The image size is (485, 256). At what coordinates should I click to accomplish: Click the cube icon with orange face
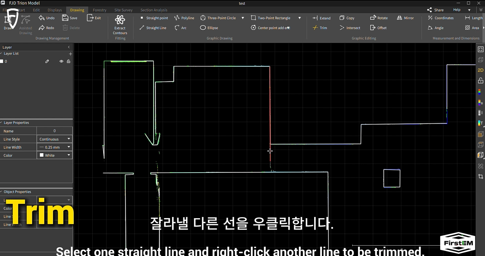pos(480,155)
